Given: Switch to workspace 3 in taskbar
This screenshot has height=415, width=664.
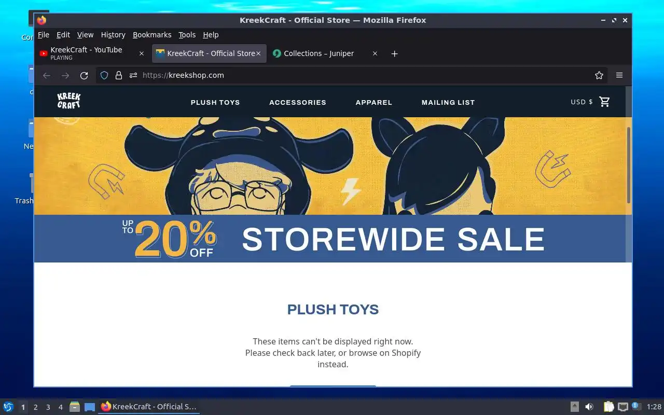Looking at the screenshot, I should point(48,407).
